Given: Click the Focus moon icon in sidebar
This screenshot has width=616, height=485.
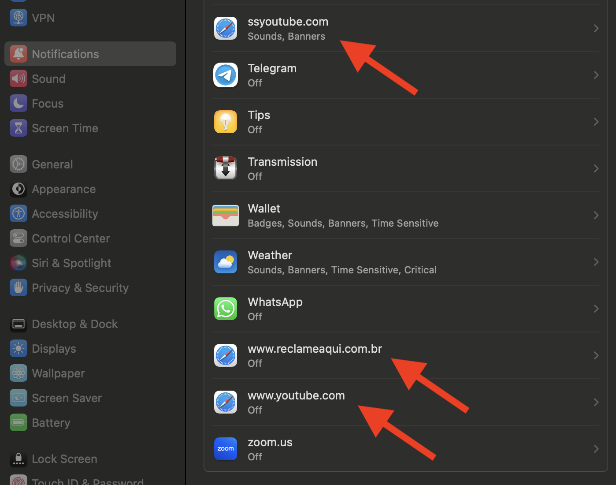Looking at the screenshot, I should click(x=19, y=103).
